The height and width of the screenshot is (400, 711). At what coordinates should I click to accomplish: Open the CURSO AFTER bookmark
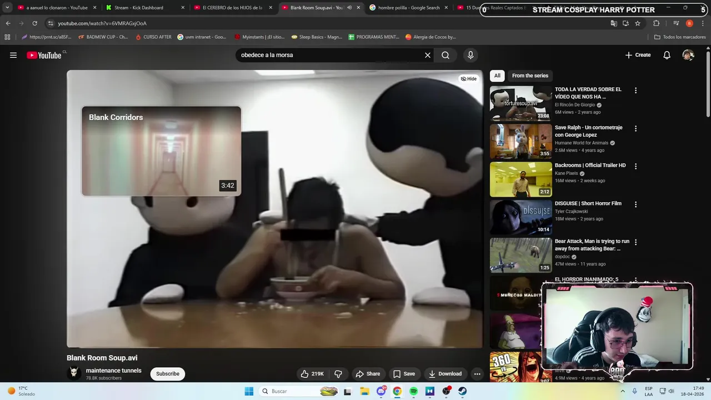[153, 37]
